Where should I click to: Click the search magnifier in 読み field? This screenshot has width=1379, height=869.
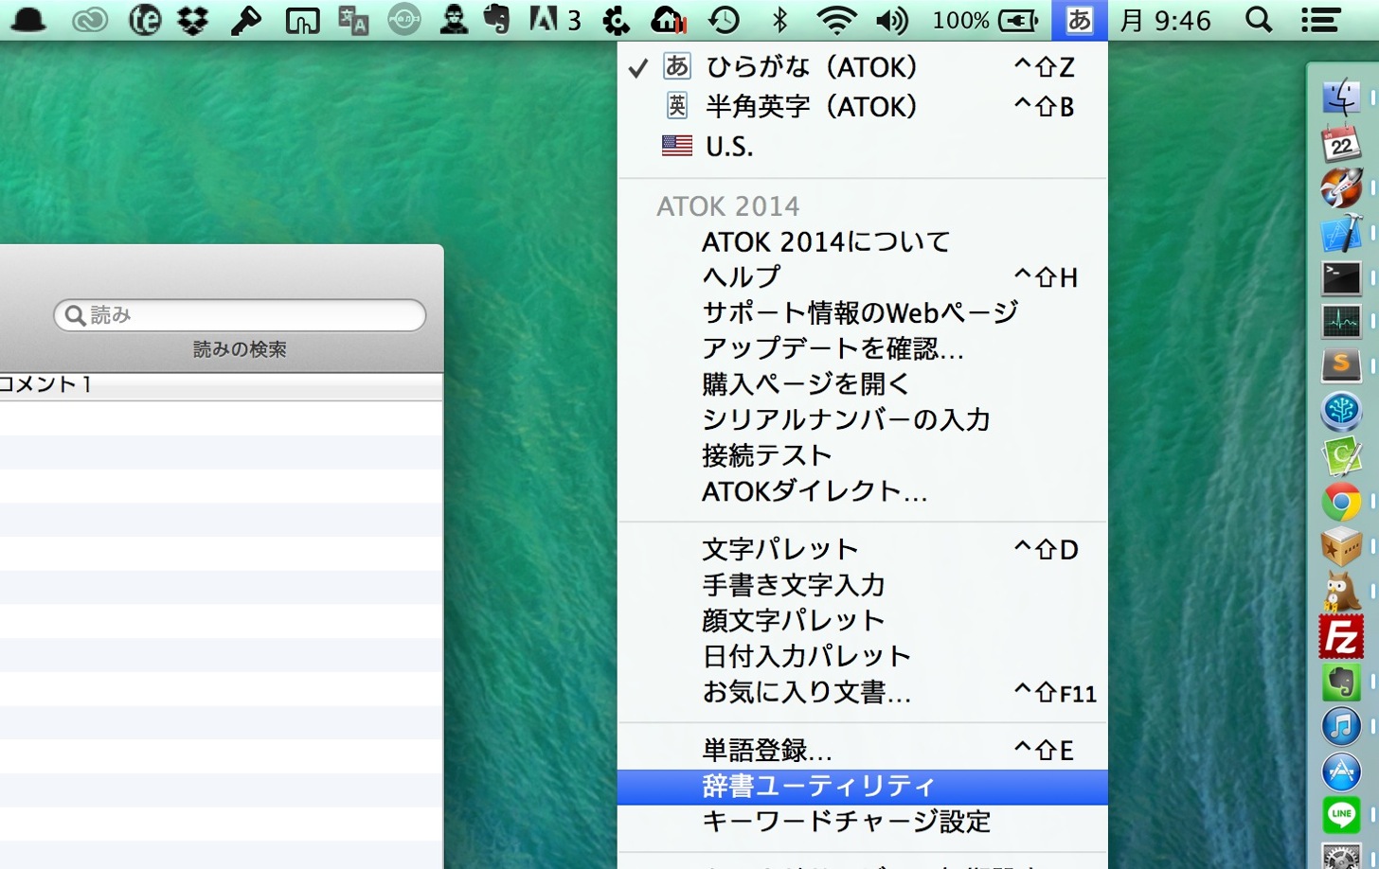point(75,315)
